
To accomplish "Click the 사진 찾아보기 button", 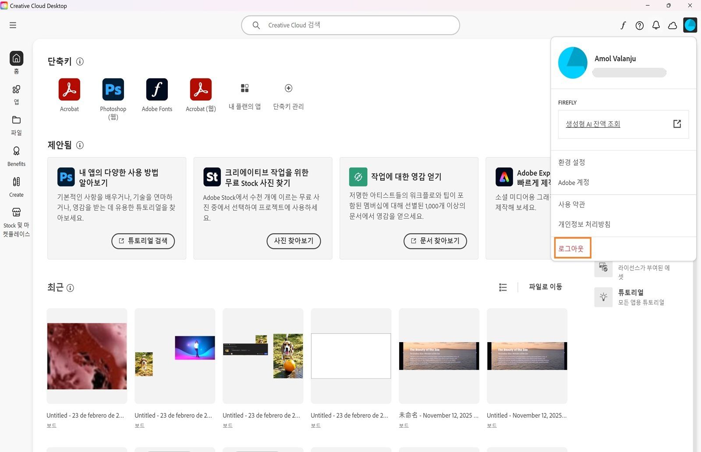I will (293, 241).
